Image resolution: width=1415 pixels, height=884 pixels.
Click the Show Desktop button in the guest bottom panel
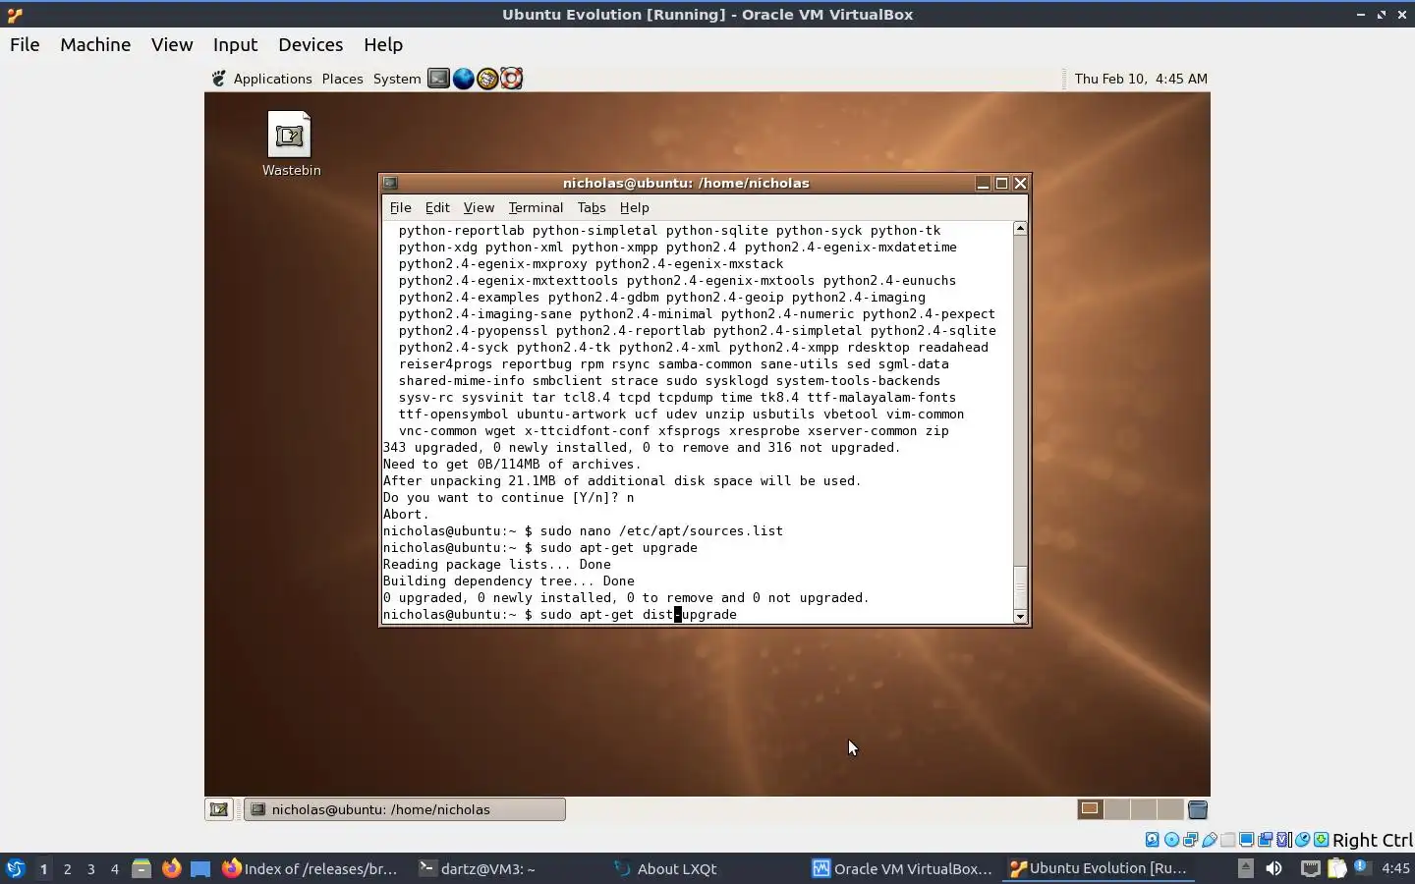(219, 809)
